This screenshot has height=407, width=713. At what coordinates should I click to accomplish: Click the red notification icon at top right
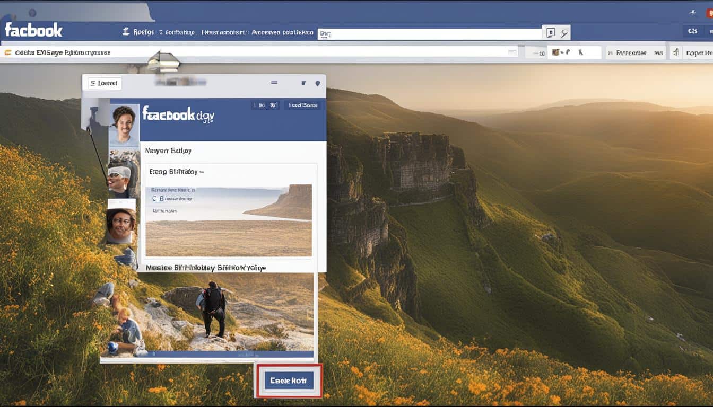tap(709, 12)
